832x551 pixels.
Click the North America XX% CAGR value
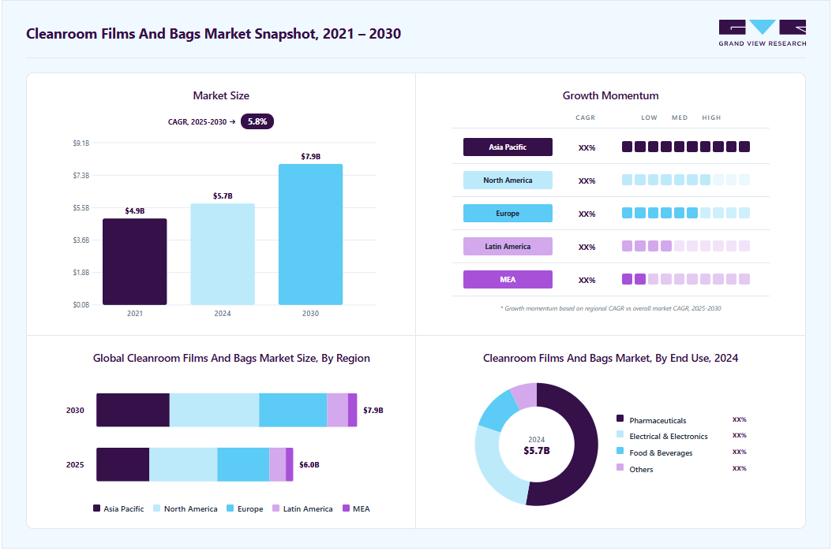pos(587,181)
